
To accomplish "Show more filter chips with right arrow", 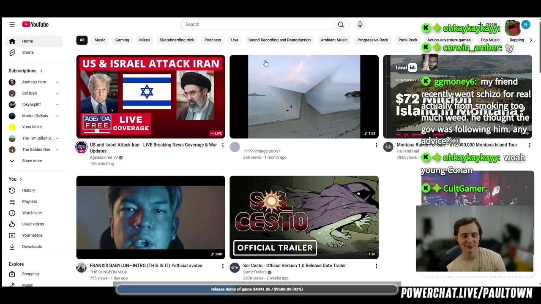I will click(531, 40).
